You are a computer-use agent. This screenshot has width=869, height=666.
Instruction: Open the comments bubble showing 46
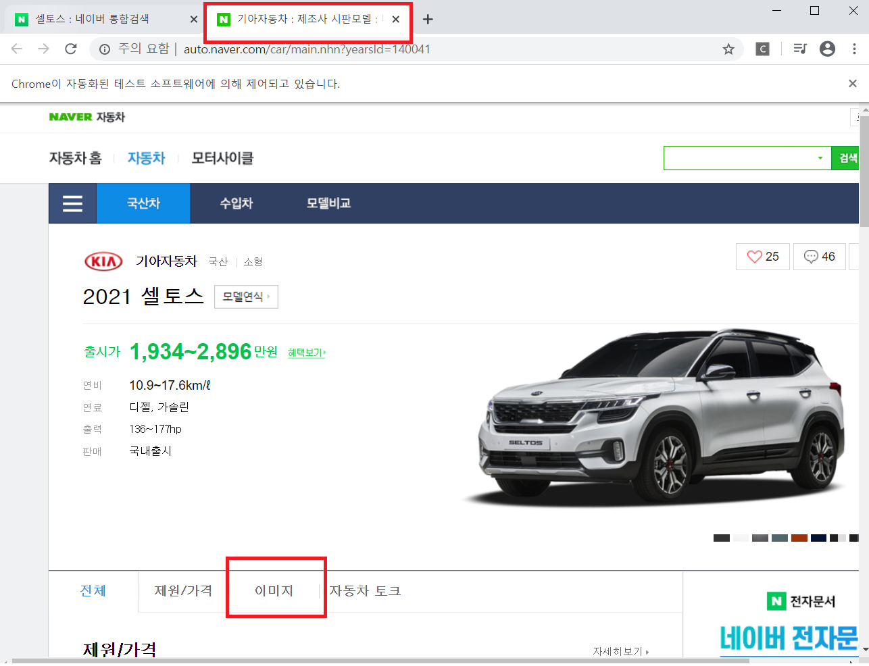click(820, 257)
